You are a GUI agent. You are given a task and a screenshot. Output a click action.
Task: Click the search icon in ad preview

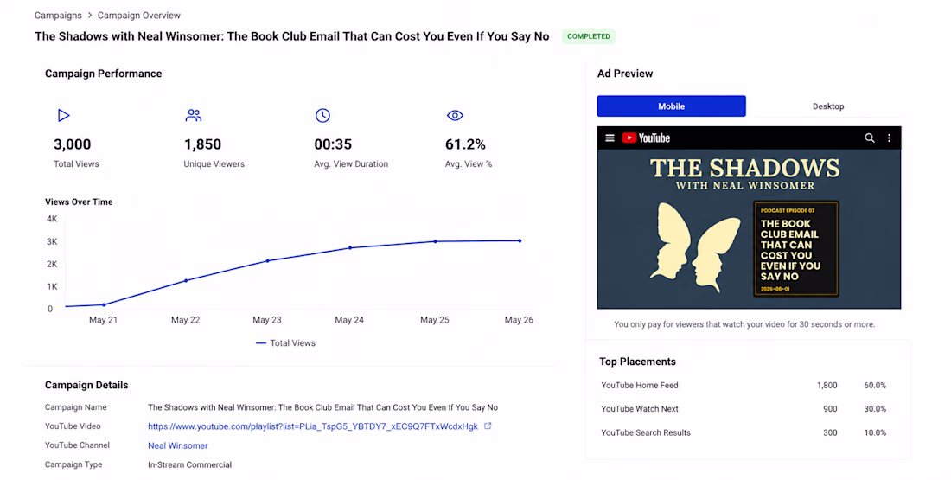869,138
